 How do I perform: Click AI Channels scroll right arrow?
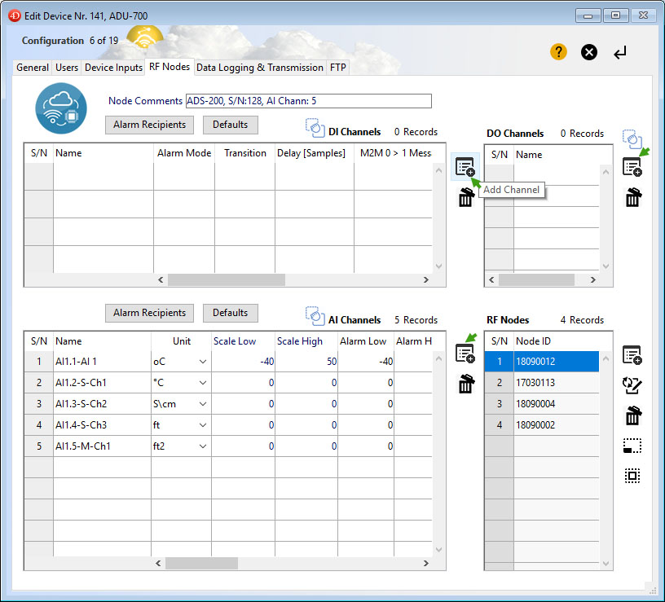(x=425, y=563)
